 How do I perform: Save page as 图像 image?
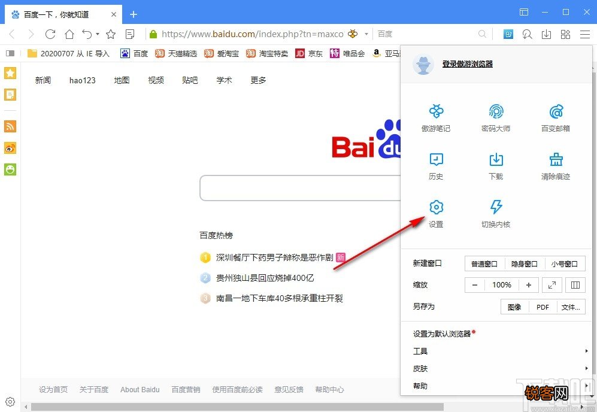coord(514,307)
